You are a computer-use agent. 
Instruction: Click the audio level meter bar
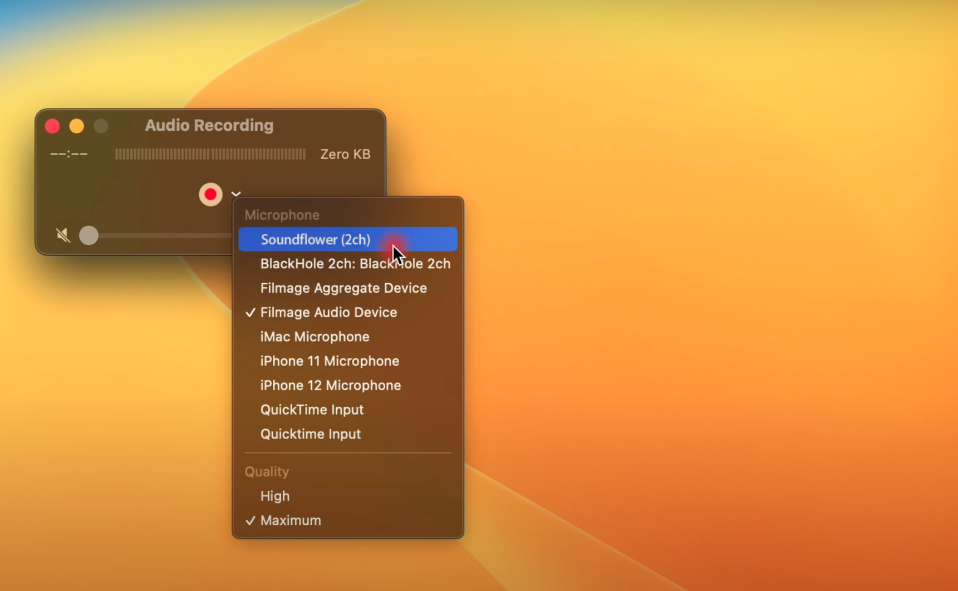pyautogui.click(x=210, y=154)
